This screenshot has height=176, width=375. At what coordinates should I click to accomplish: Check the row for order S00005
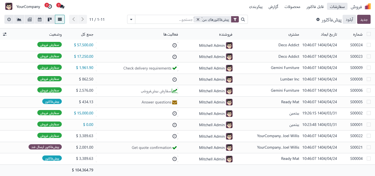(x=369, y=102)
